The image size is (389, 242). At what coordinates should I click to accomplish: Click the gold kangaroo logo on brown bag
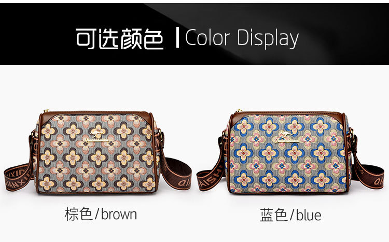[x=98, y=137]
